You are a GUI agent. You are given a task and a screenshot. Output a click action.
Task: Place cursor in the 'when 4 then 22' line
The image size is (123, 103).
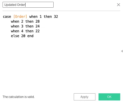click(x=25, y=31)
